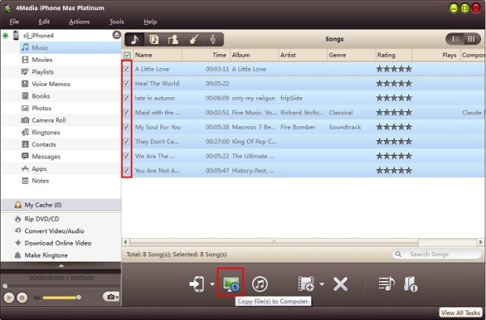The image size is (486, 320).
Task: Open Playlists in the sidebar
Action: point(43,71)
